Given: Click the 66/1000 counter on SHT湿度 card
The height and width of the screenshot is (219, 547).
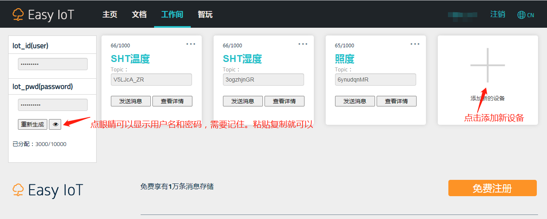Looking at the screenshot, I should (x=232, y=45).
